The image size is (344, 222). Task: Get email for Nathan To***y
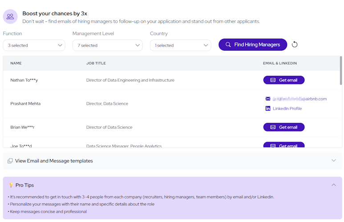[x=284, y=80]
